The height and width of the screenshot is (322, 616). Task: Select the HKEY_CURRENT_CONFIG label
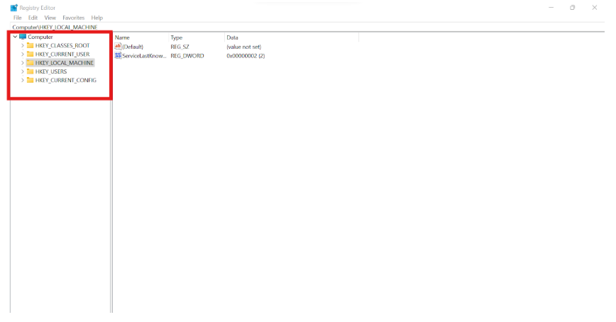(x=65, y=80)
